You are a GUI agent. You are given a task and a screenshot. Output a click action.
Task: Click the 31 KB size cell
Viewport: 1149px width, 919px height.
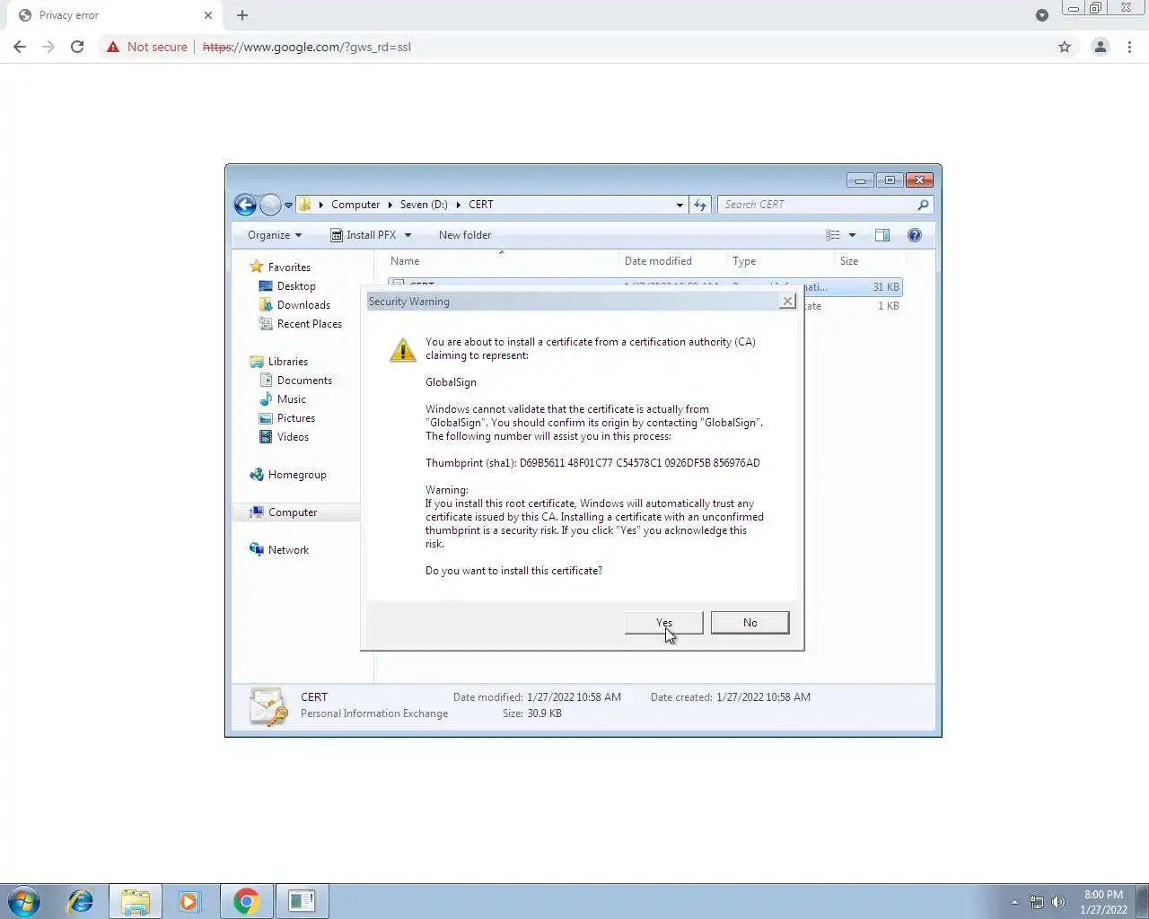pyautogui.click(x=885, y=287)
